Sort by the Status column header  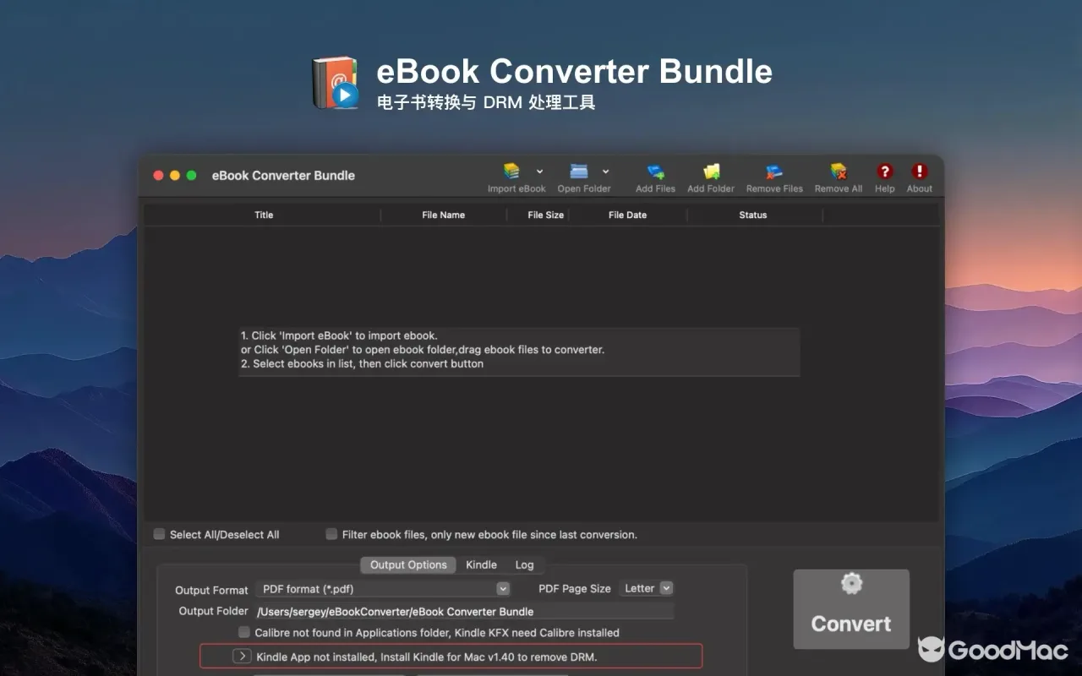(752, 215)
